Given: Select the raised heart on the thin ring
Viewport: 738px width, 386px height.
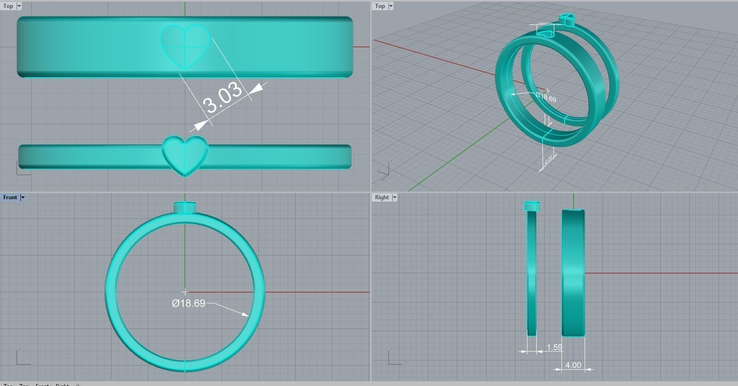Looking at the screenshot, I should (x=185, y=156).
